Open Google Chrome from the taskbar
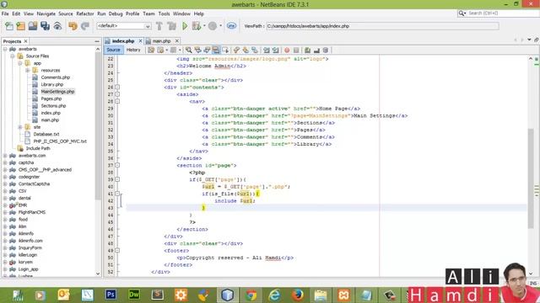540x303 pixels. click(x=251, y=295)
